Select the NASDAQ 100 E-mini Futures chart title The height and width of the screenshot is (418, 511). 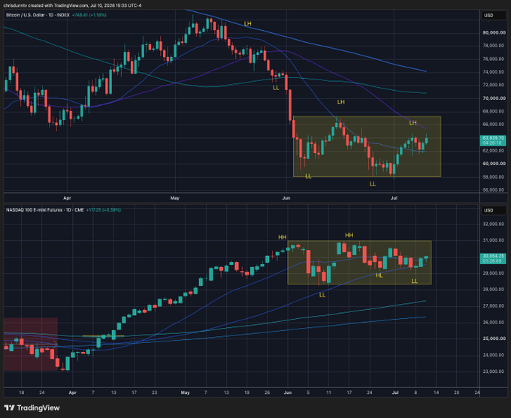pyautogui.click(x=44, y=210)
